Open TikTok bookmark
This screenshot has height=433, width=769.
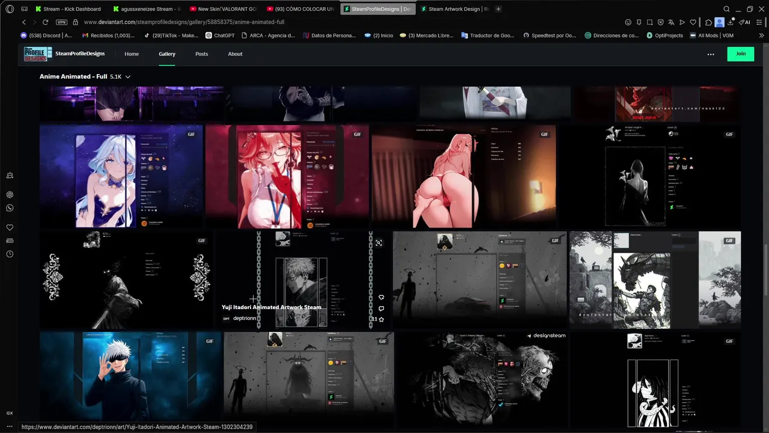pyautogui.click(x=171, y=35)
